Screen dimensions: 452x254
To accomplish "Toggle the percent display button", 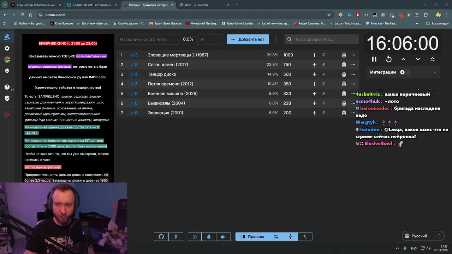I will point(276,237).
